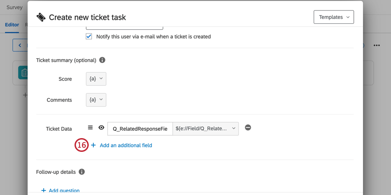Click the plus icon beside Add question

pos(44,190)
